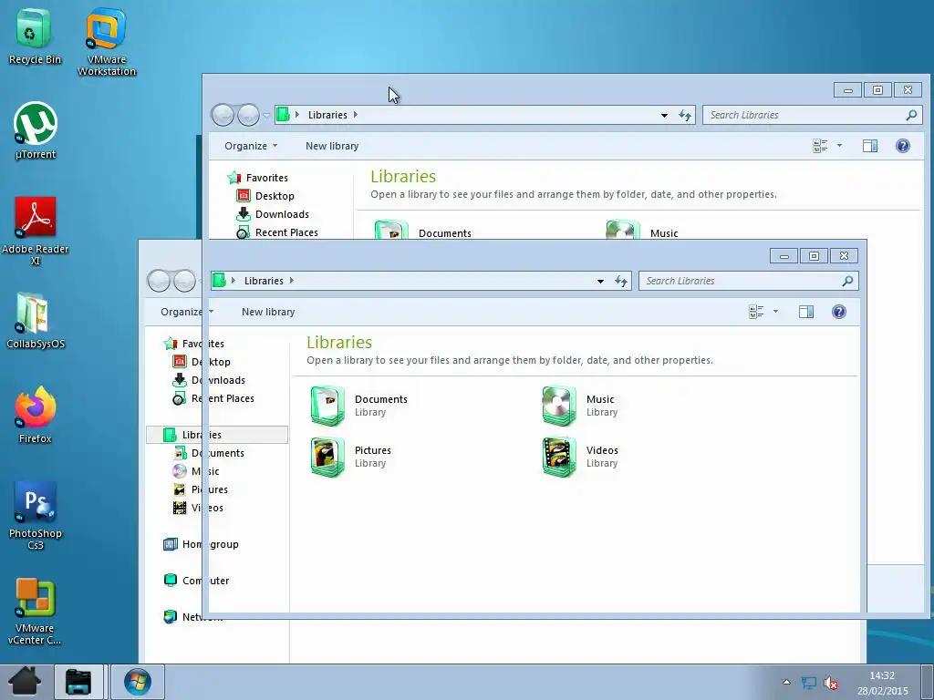Select Favorites in back window sidebar
Viewport: 934px width, 700px height.
258,178
